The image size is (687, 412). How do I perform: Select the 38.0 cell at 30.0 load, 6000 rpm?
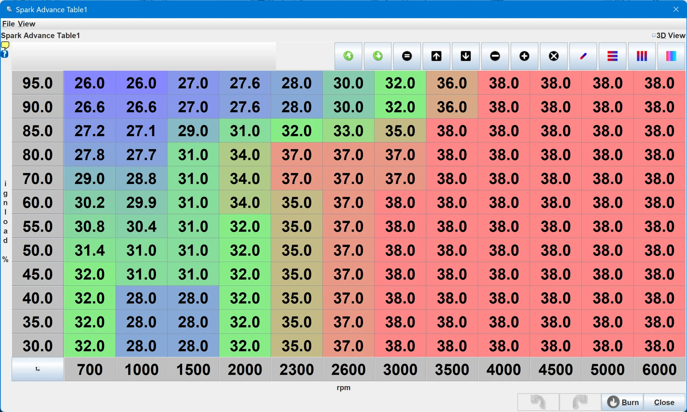click(659, 346)
